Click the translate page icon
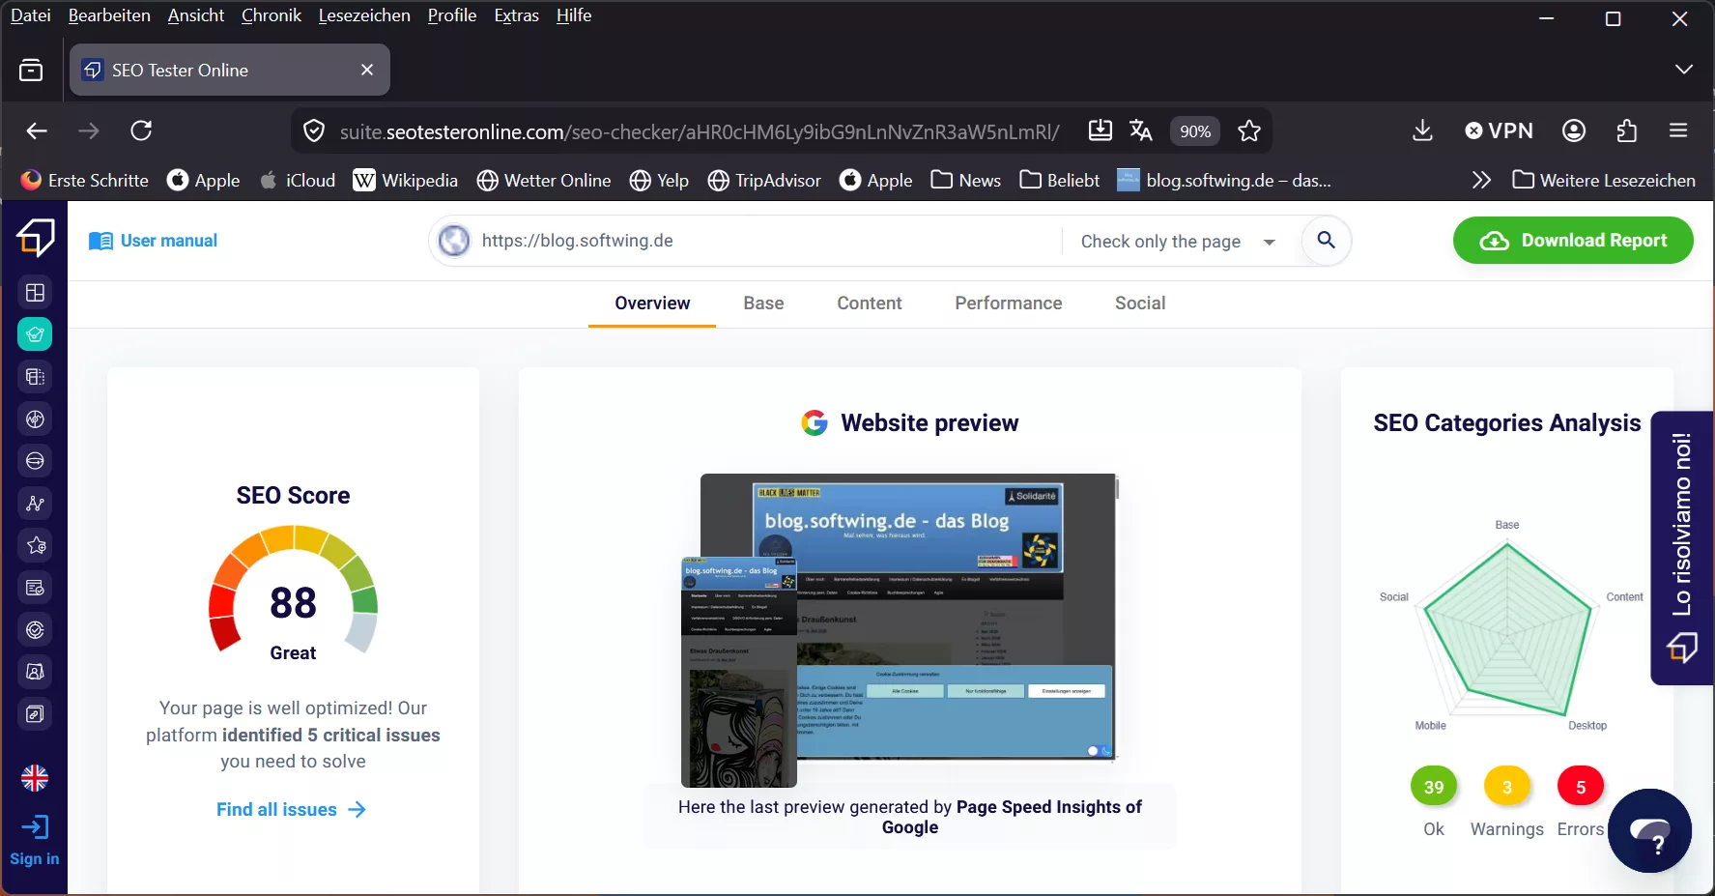Viewport: 1715px width, 896px height. point(1141,130)
